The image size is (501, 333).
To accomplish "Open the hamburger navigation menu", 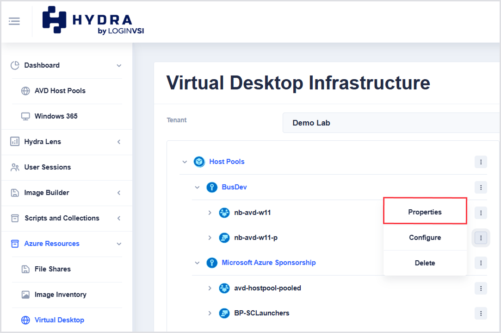I will tap(14, 21).
